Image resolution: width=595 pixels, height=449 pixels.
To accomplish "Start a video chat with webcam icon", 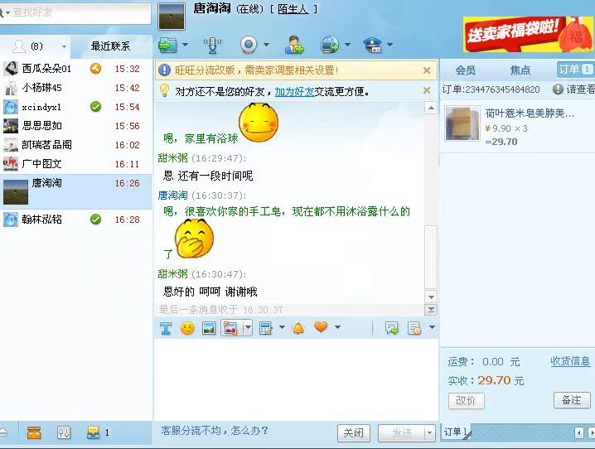I will (249, 45).
